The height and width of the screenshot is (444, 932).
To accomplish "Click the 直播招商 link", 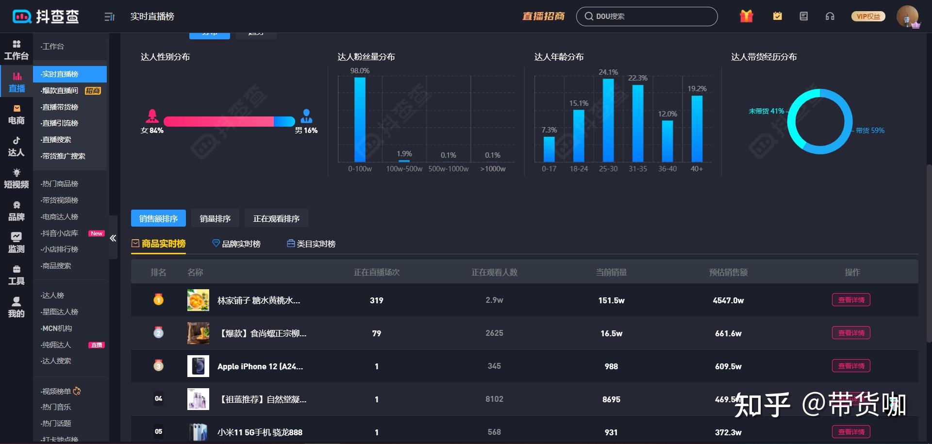I will pos(543,16).
